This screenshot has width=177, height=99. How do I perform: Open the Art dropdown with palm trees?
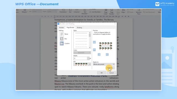point(82,64)
